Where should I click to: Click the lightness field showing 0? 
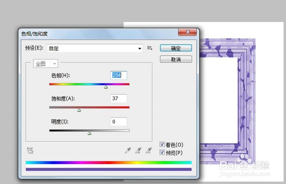click(x=119, y=122)
